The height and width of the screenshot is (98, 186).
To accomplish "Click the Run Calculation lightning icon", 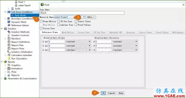I will click(9, 58).
